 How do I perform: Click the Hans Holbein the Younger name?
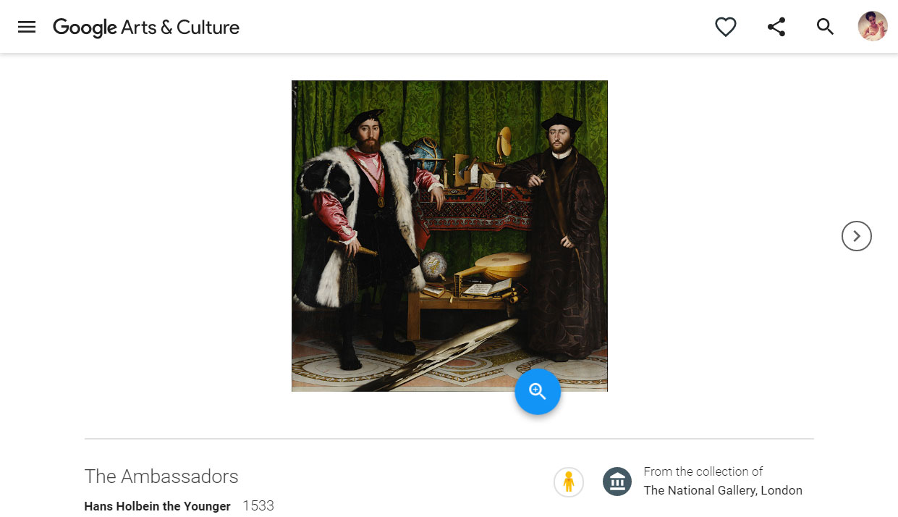tap(157, 506)
